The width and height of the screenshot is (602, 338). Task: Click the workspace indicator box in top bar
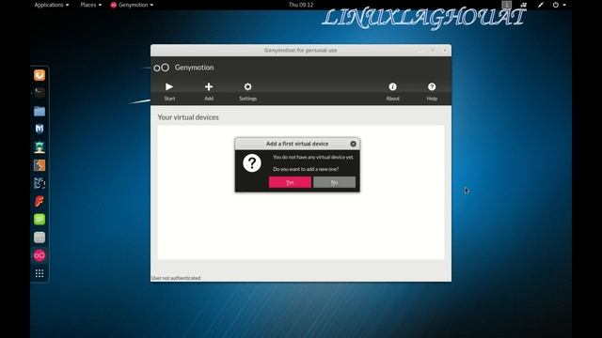coord(507,5)
